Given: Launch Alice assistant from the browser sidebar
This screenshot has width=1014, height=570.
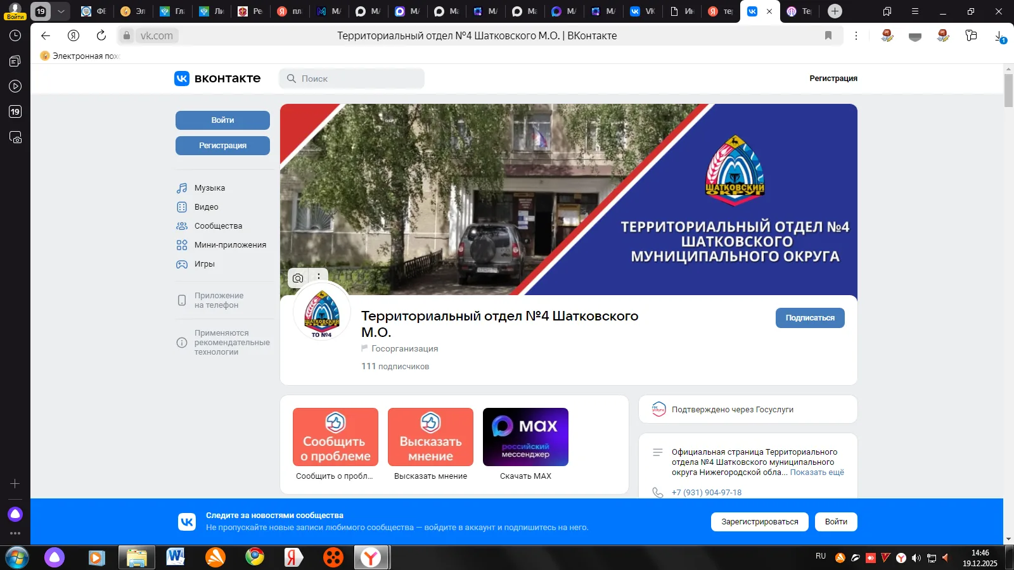Looking at the screenshot, I should click(x=15, y=514).
